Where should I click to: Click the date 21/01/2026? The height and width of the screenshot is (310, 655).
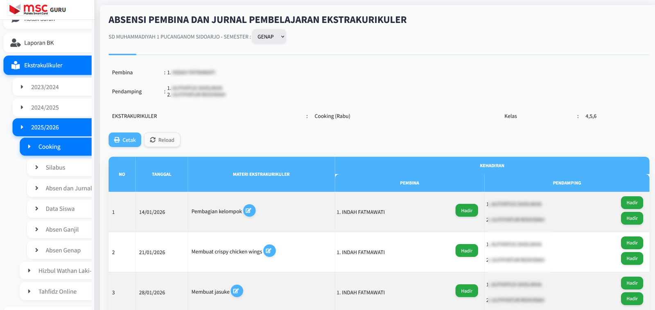152,252
